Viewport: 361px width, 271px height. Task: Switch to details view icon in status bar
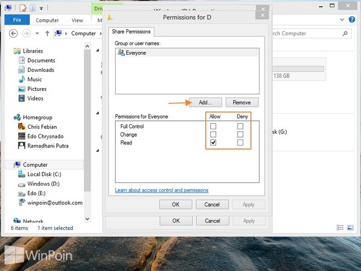[x=340, y=228]
